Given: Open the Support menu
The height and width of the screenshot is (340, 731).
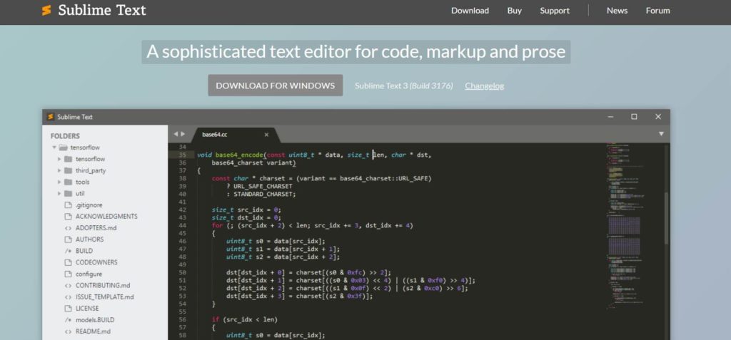Looking at the screenshot, I should pos(555,11).
